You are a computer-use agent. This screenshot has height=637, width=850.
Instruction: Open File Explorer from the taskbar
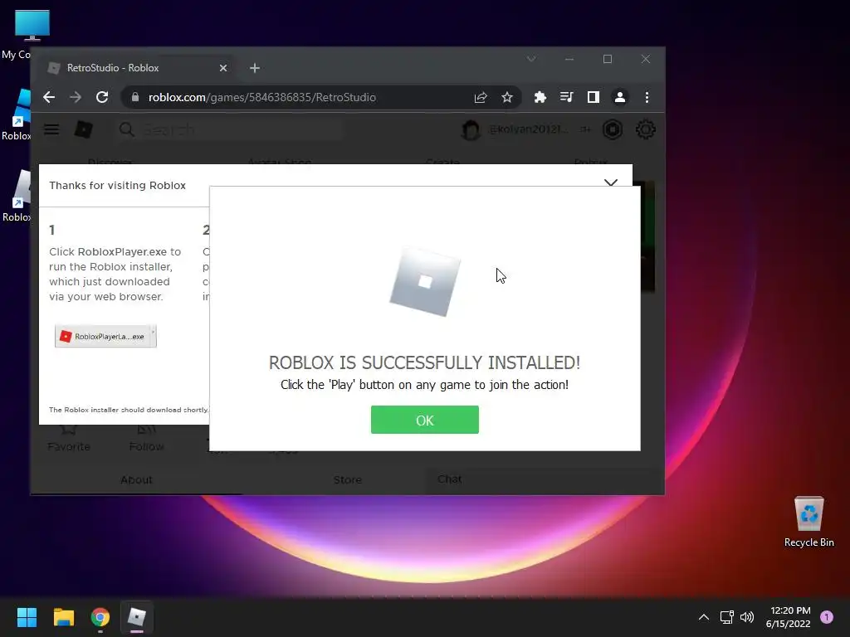pos(63,617)
